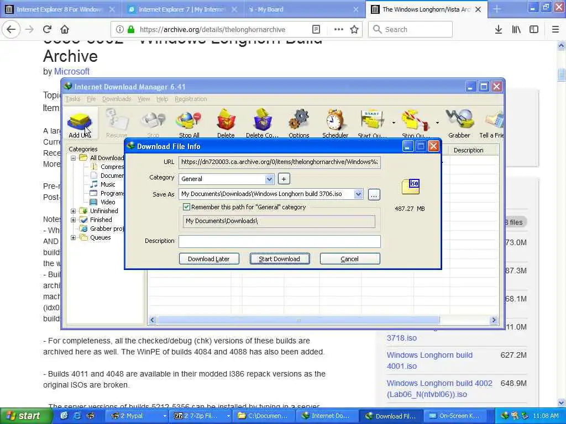Go back in browser history
Viewport: 566px width, 424px height.
(11, 29)
